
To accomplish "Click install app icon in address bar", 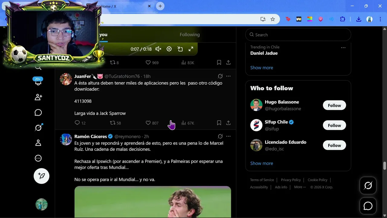I will click(263, 19).
